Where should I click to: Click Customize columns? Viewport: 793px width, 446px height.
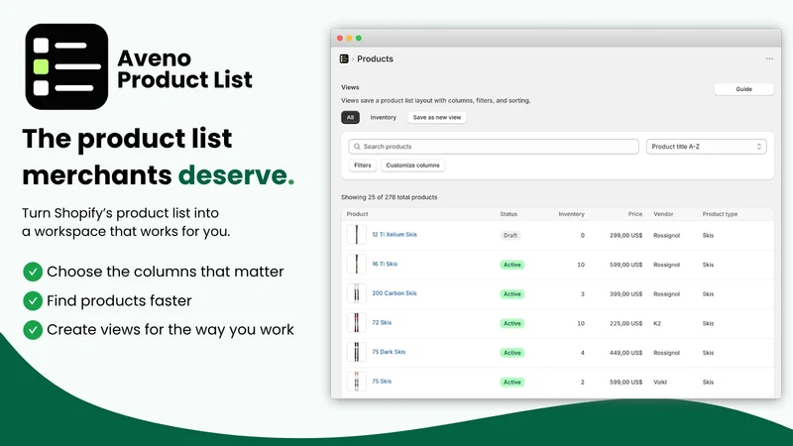coord(412,166)
